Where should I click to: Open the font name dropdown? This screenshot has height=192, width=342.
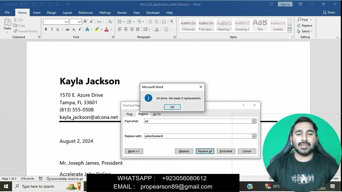pos(66,22)
